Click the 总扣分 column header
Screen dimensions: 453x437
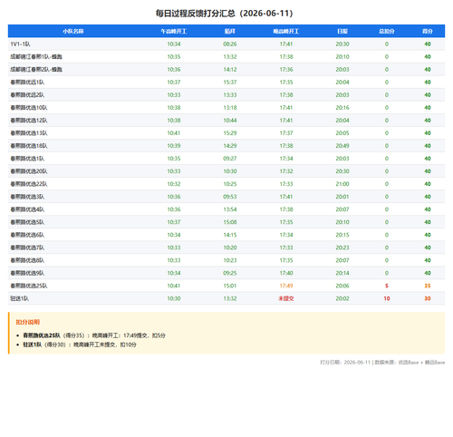(387, 31)
